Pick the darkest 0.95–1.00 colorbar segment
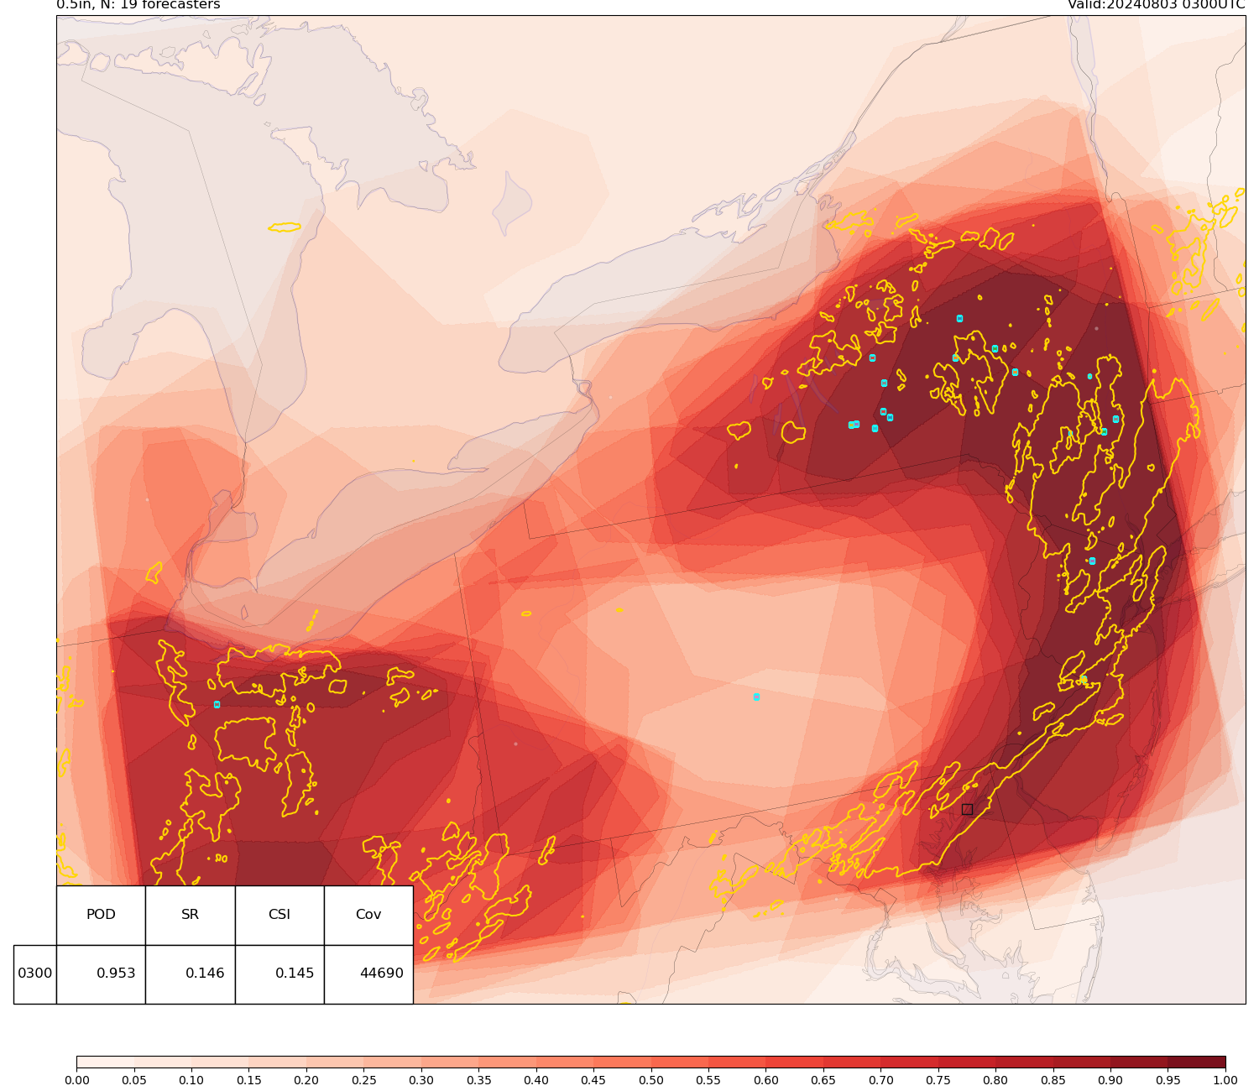The image size is (1259, 1091). pyautogui.click(x=1197, y=1062)
